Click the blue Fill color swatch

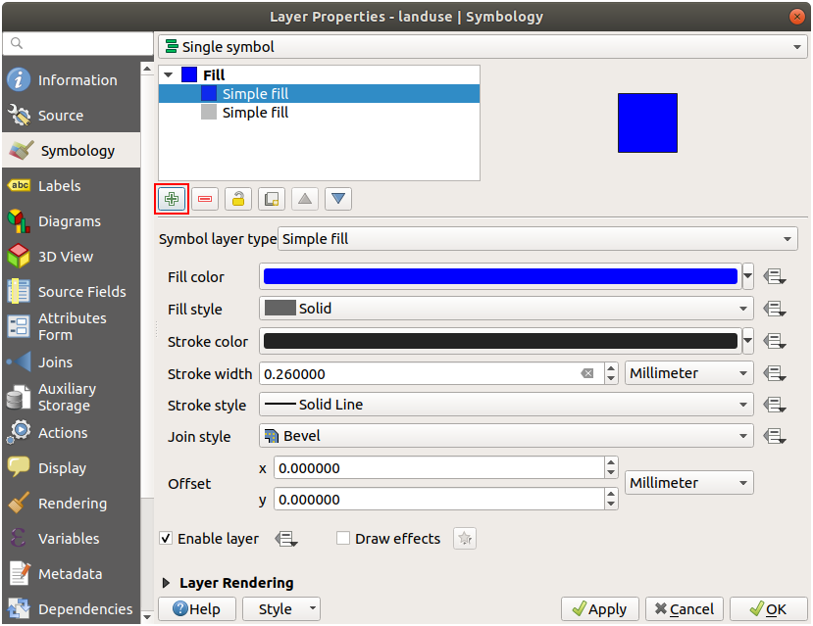point(500,277)
